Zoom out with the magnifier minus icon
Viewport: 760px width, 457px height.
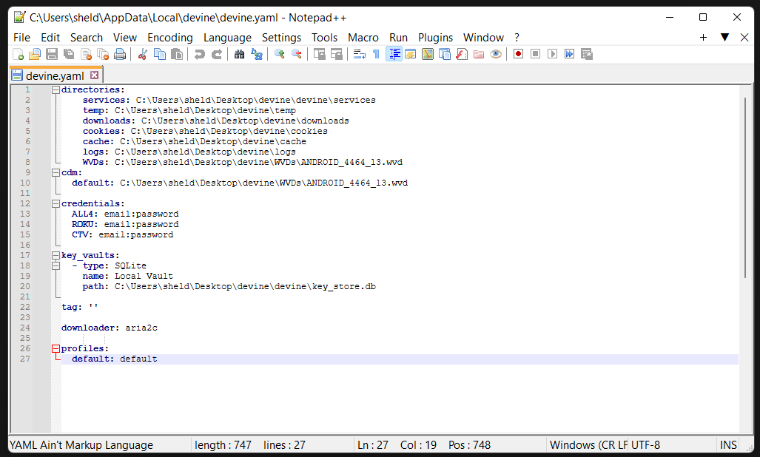pyautogui.click(x=297, y=54)
